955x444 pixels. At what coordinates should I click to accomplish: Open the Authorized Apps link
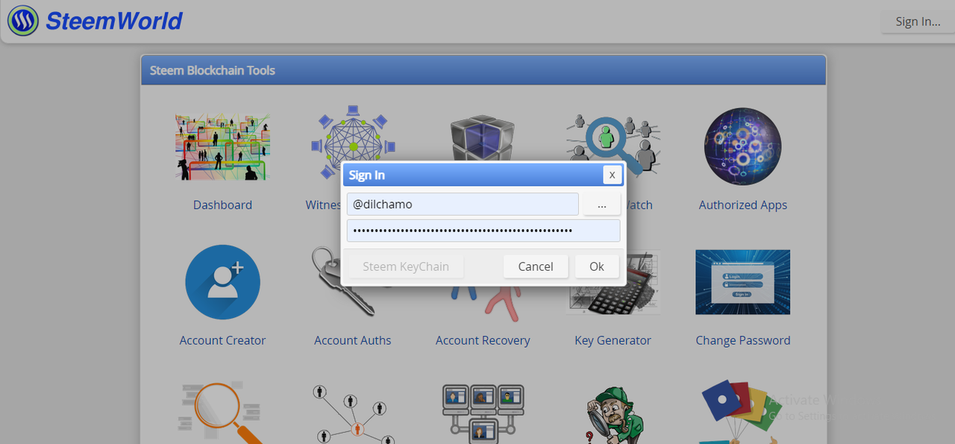tap(743, 205)
